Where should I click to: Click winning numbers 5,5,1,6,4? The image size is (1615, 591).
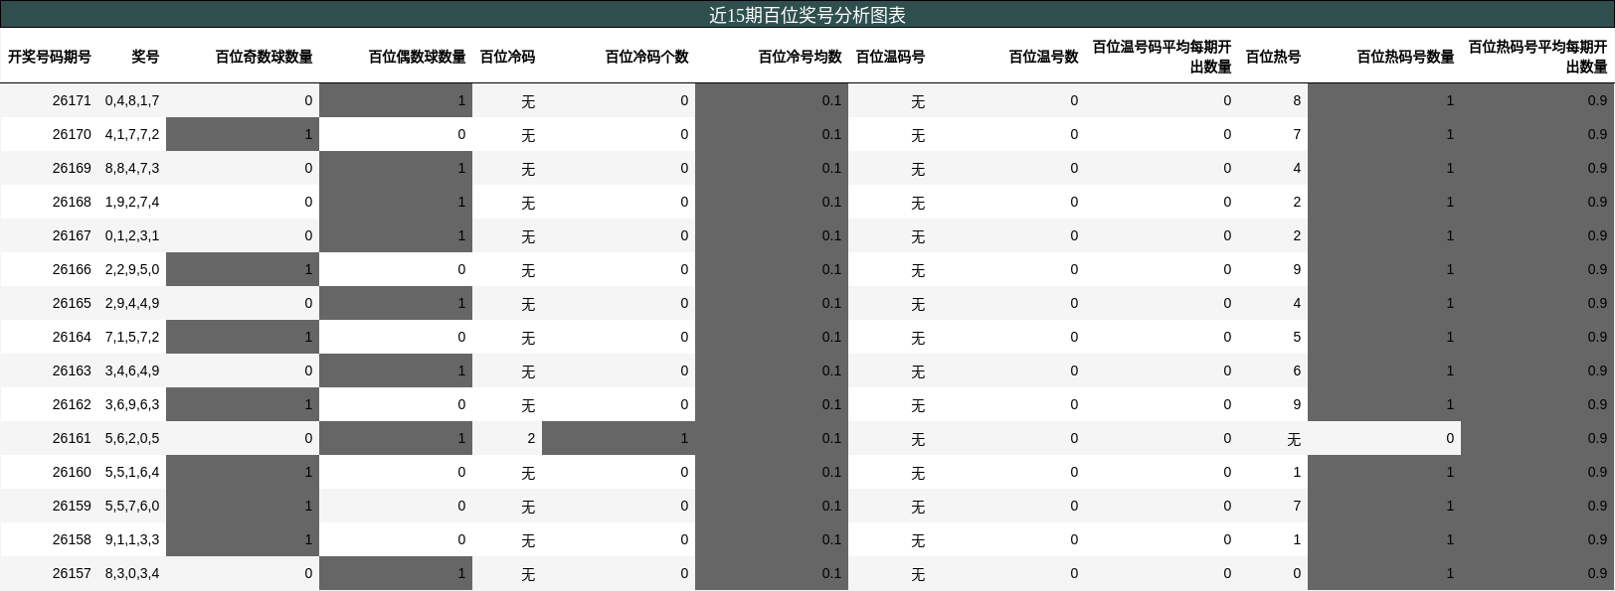[x=132, y=472]
